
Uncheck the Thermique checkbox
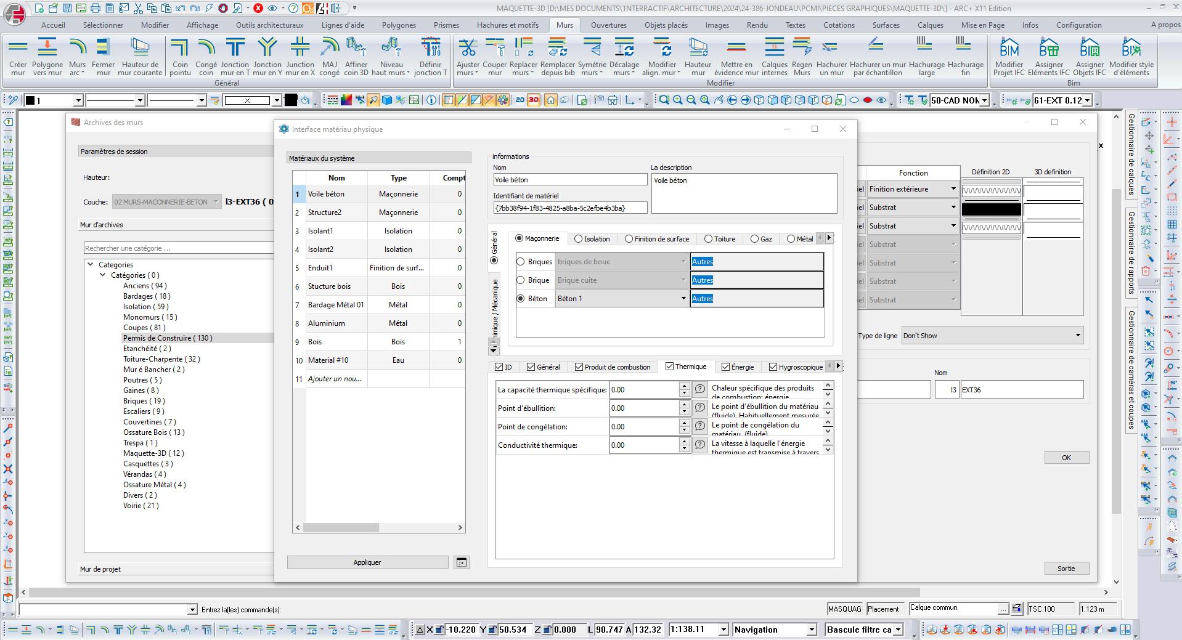click(x=669, y=367)
